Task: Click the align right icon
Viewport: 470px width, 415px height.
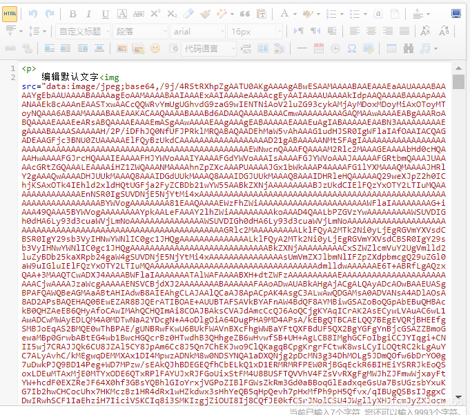Action: (388, 31)
